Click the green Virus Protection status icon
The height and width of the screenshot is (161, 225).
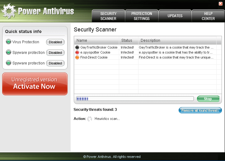pyautogui.click(x=8, y=42)
